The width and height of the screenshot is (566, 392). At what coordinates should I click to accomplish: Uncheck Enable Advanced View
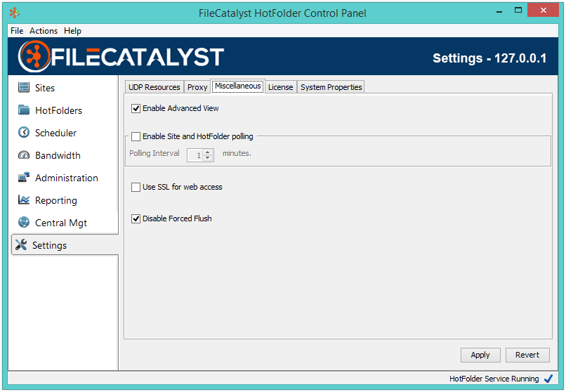(136, 108)
